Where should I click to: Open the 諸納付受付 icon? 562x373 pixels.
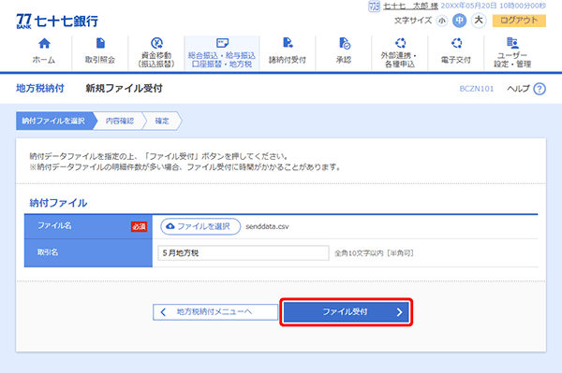click(x=288, y=43)
